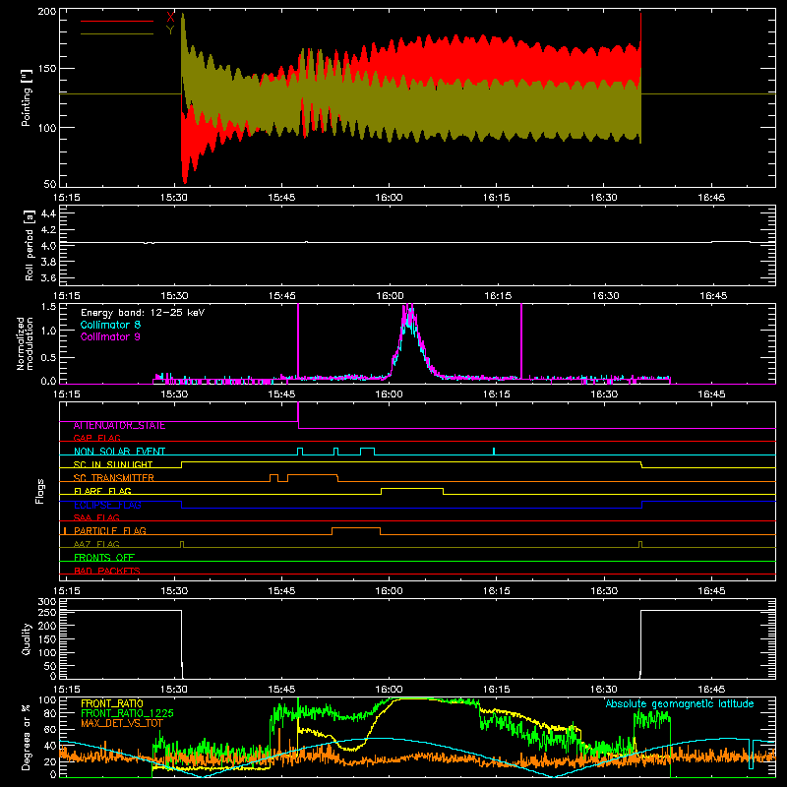This screenshot has width=787, height=787.
Task: Click the 16:00 label under the Pointing plot
Action: point(389,198)
